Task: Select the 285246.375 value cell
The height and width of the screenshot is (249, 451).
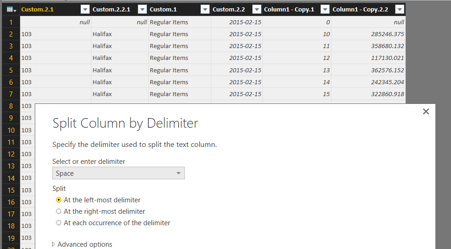Action: point(368,34)
